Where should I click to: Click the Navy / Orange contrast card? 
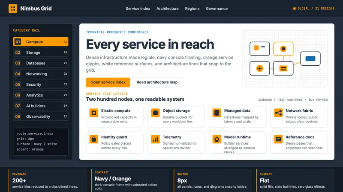pyautogui.click(x=130, y=180)
